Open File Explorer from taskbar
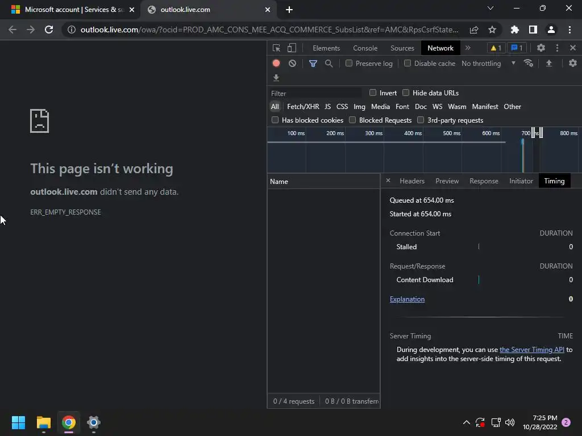 (x=43, y=422)
